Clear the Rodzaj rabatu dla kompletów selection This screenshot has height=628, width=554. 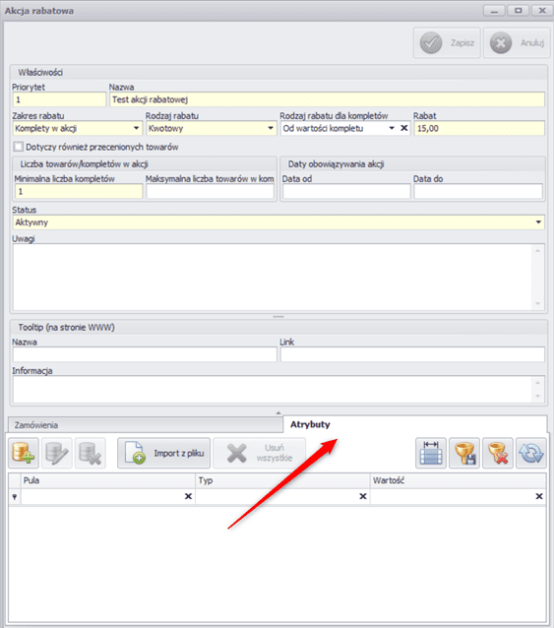click(x=404, y=128)
